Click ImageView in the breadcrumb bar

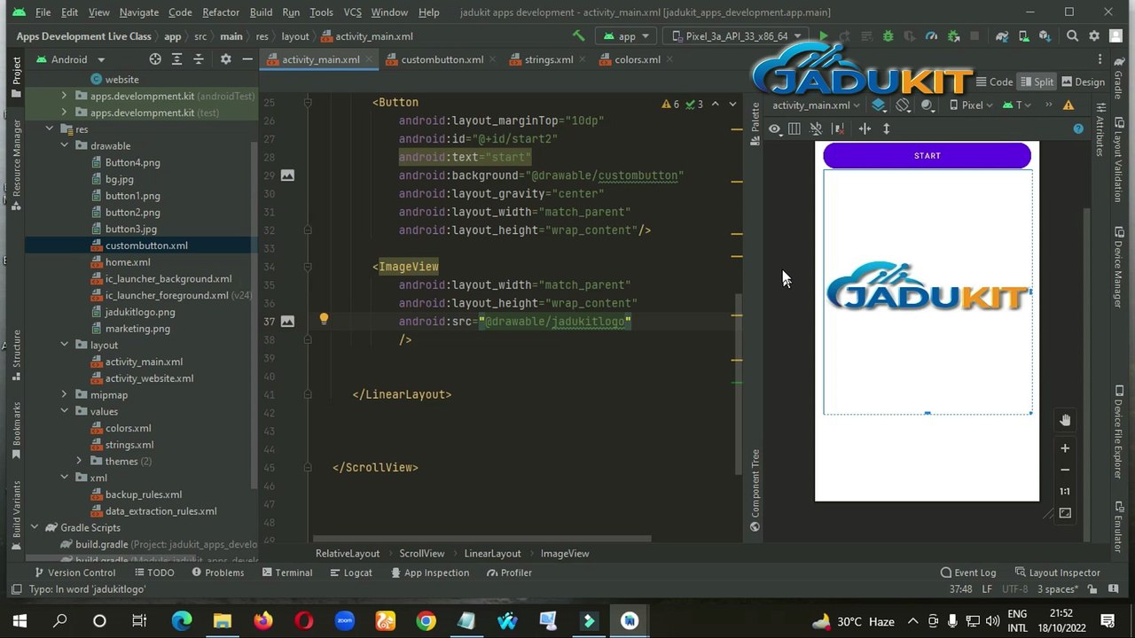tap(565, 553)
